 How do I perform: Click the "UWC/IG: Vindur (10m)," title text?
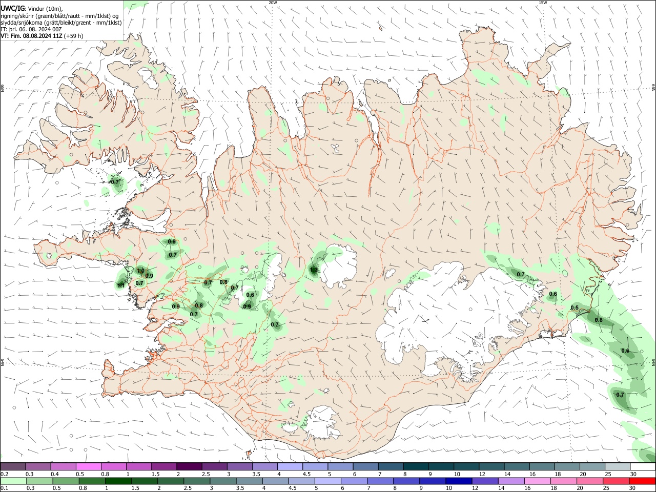click(x=32, y=9)
